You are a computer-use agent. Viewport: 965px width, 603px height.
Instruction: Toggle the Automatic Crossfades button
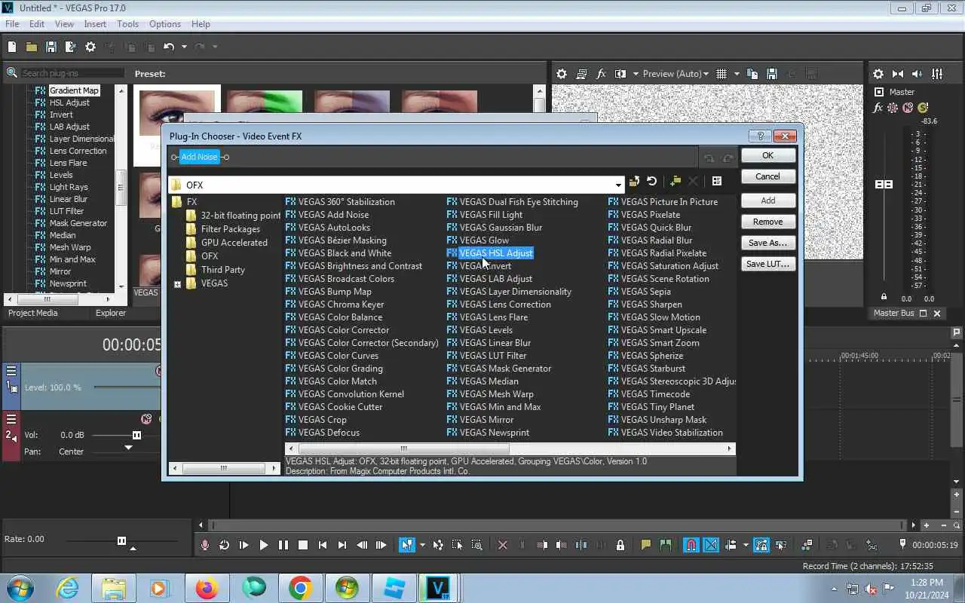click(711, 545)
